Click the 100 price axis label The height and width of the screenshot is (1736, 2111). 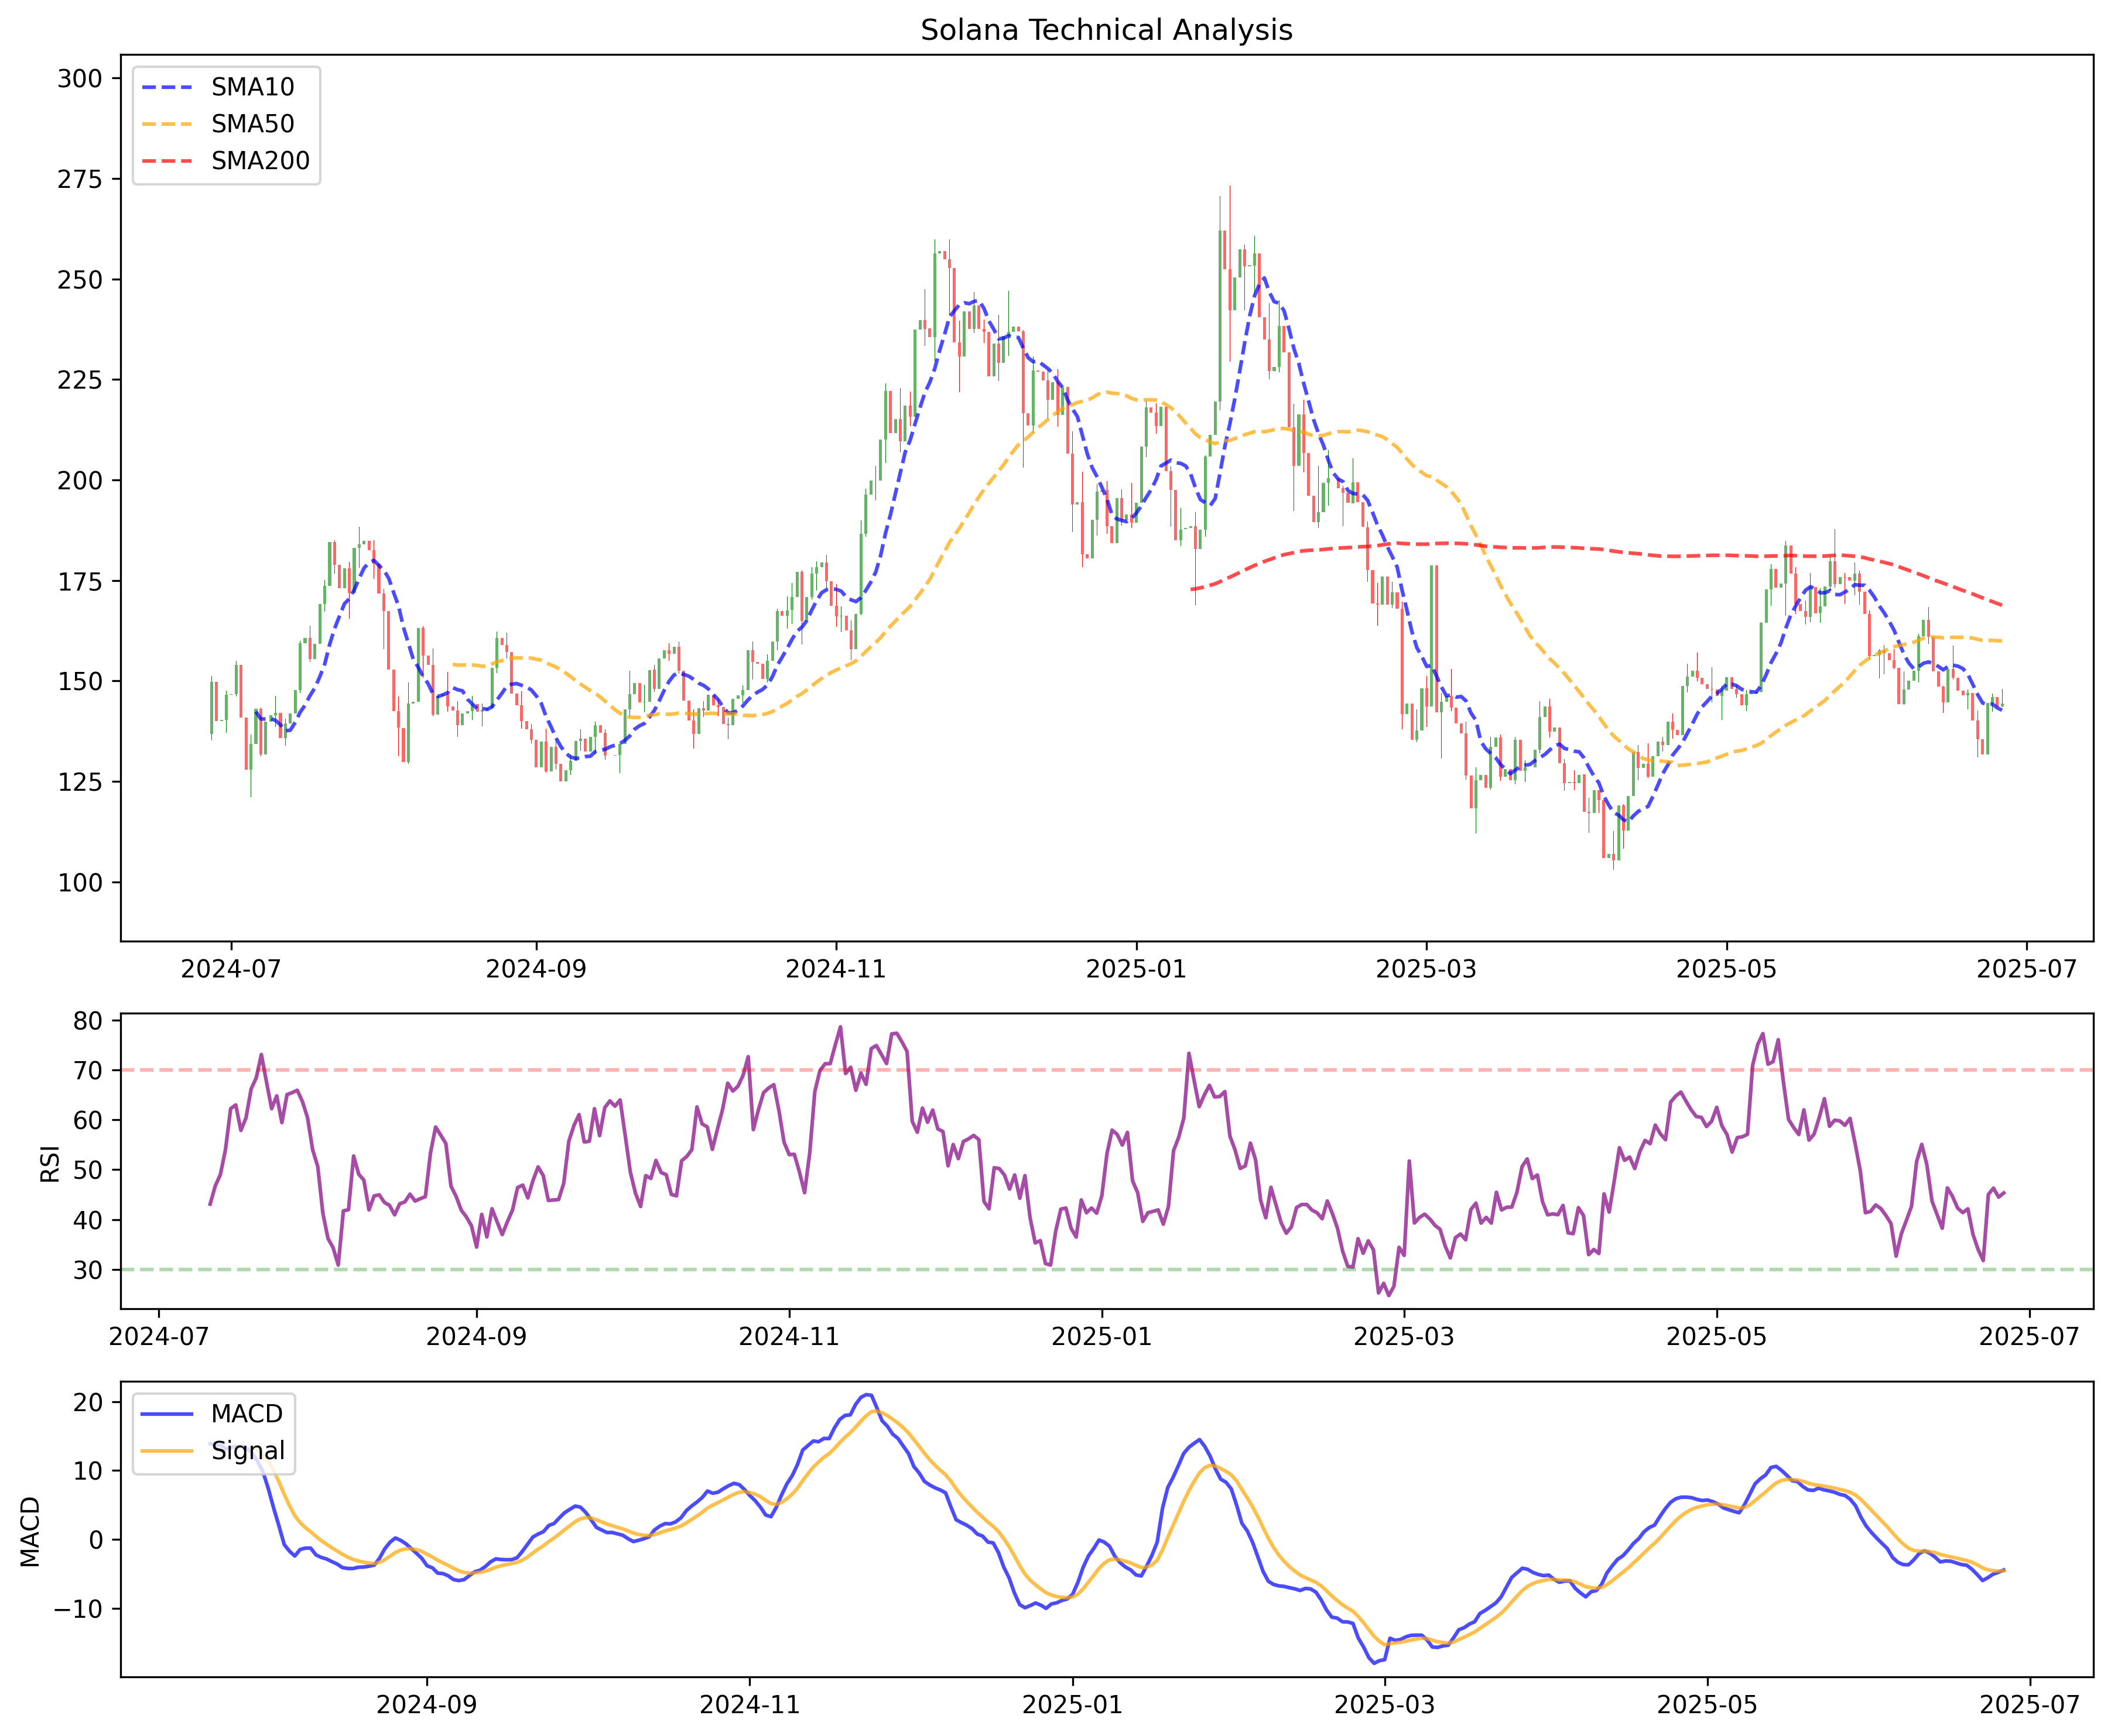click(80, 883)
